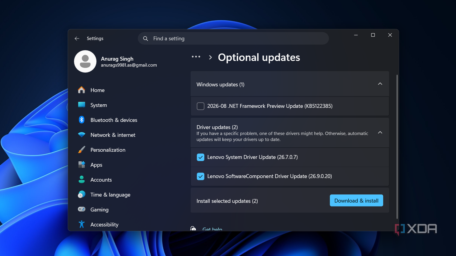The width and height of the screenshot is (456, 256).
Task: Collapse the Windows updates section chevron
Action: point(380,84)
